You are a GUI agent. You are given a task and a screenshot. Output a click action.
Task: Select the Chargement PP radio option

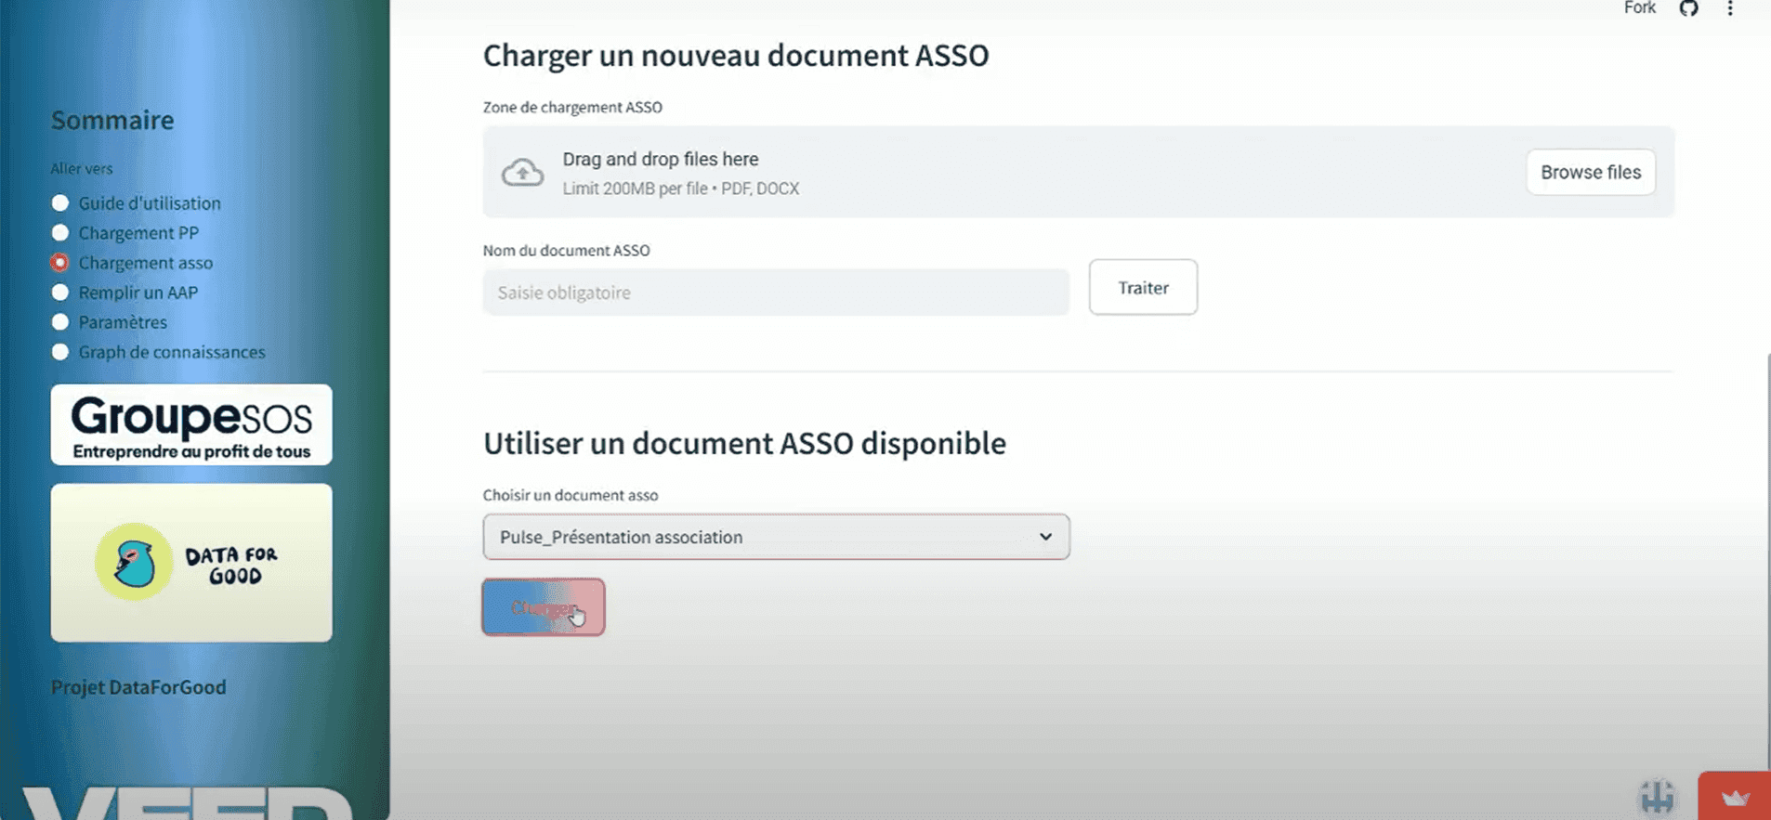click(60, 233)
